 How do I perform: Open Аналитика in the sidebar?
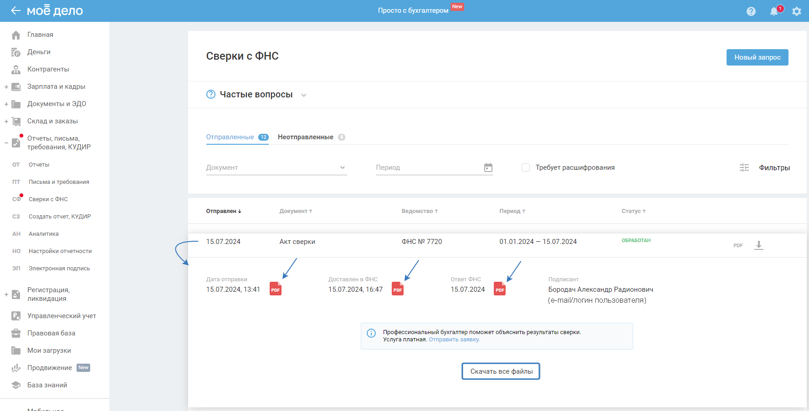point(44,234)
